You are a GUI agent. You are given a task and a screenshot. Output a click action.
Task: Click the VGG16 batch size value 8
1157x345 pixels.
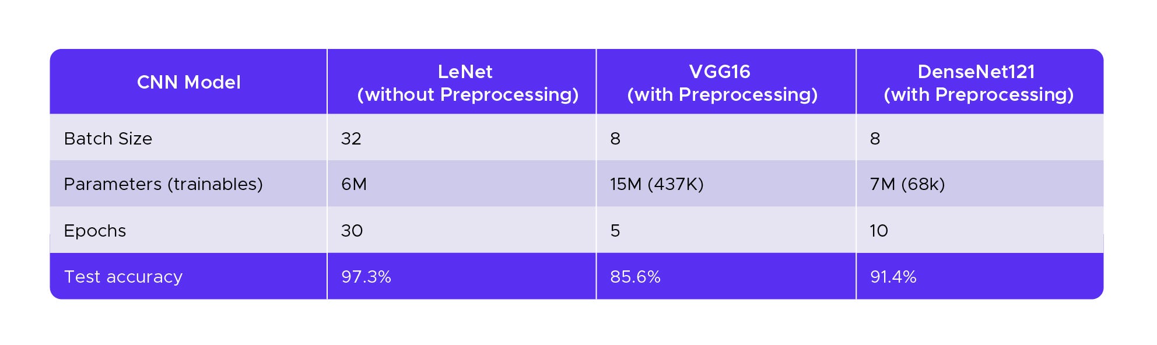615,139
